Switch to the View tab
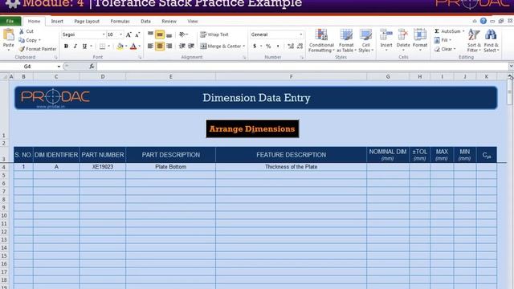 193,21
